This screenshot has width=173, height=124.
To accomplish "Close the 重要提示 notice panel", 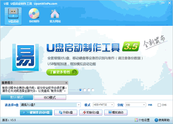I will coord(66,83).
